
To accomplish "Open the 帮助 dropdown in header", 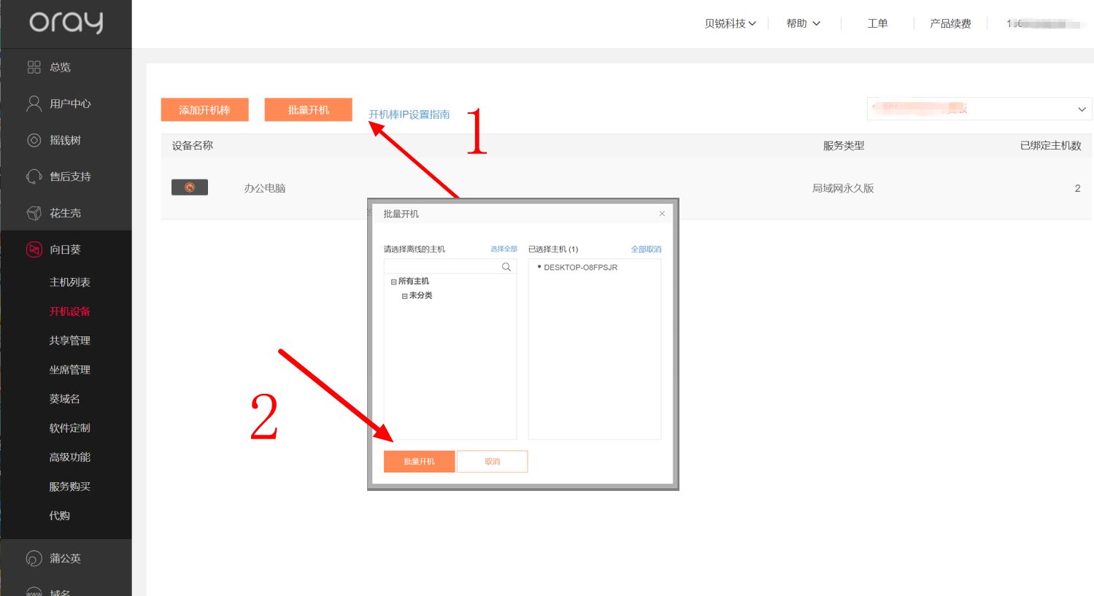I will 803,23.
